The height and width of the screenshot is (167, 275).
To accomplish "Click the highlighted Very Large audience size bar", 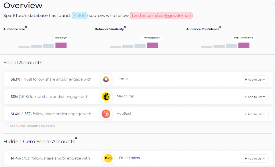I will point(61,45).
